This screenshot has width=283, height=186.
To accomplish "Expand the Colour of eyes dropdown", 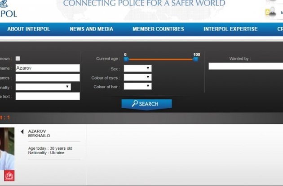I will coord(137,77).
